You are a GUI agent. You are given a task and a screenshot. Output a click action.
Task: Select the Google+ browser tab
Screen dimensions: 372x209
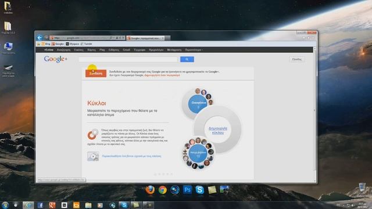coord(145,38)
